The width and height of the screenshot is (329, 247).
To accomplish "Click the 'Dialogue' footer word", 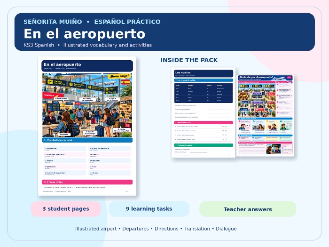I will 226,229.
